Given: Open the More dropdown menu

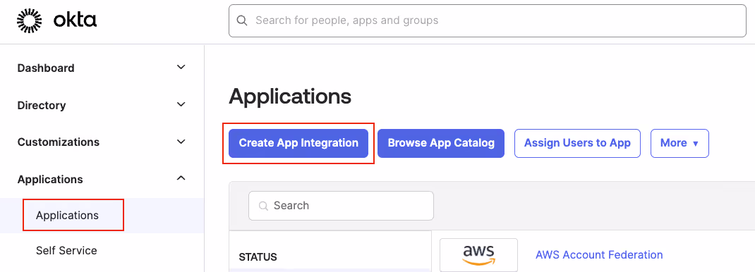Looking at the screenshot, I should coord(679,143).
